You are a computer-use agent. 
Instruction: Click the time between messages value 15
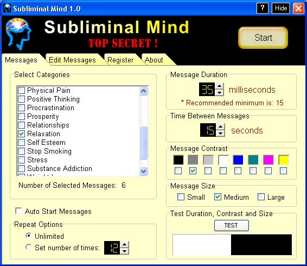pyautogui.click(x=208, y=130)
